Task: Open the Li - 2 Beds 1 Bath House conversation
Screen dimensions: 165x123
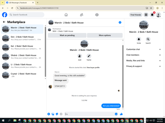Action: pyautogui.click(x=22, y=66)
